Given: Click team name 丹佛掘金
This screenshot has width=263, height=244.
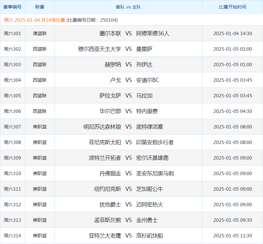Looking at the screenshot, I should point(110,174).
